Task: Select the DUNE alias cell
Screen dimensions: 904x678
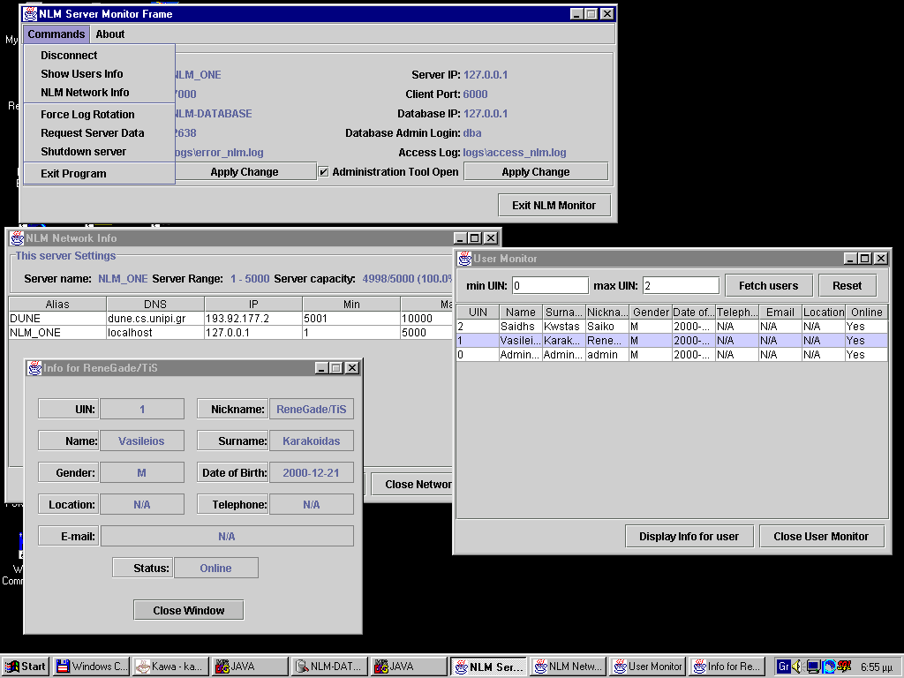Action: point(57,318)
